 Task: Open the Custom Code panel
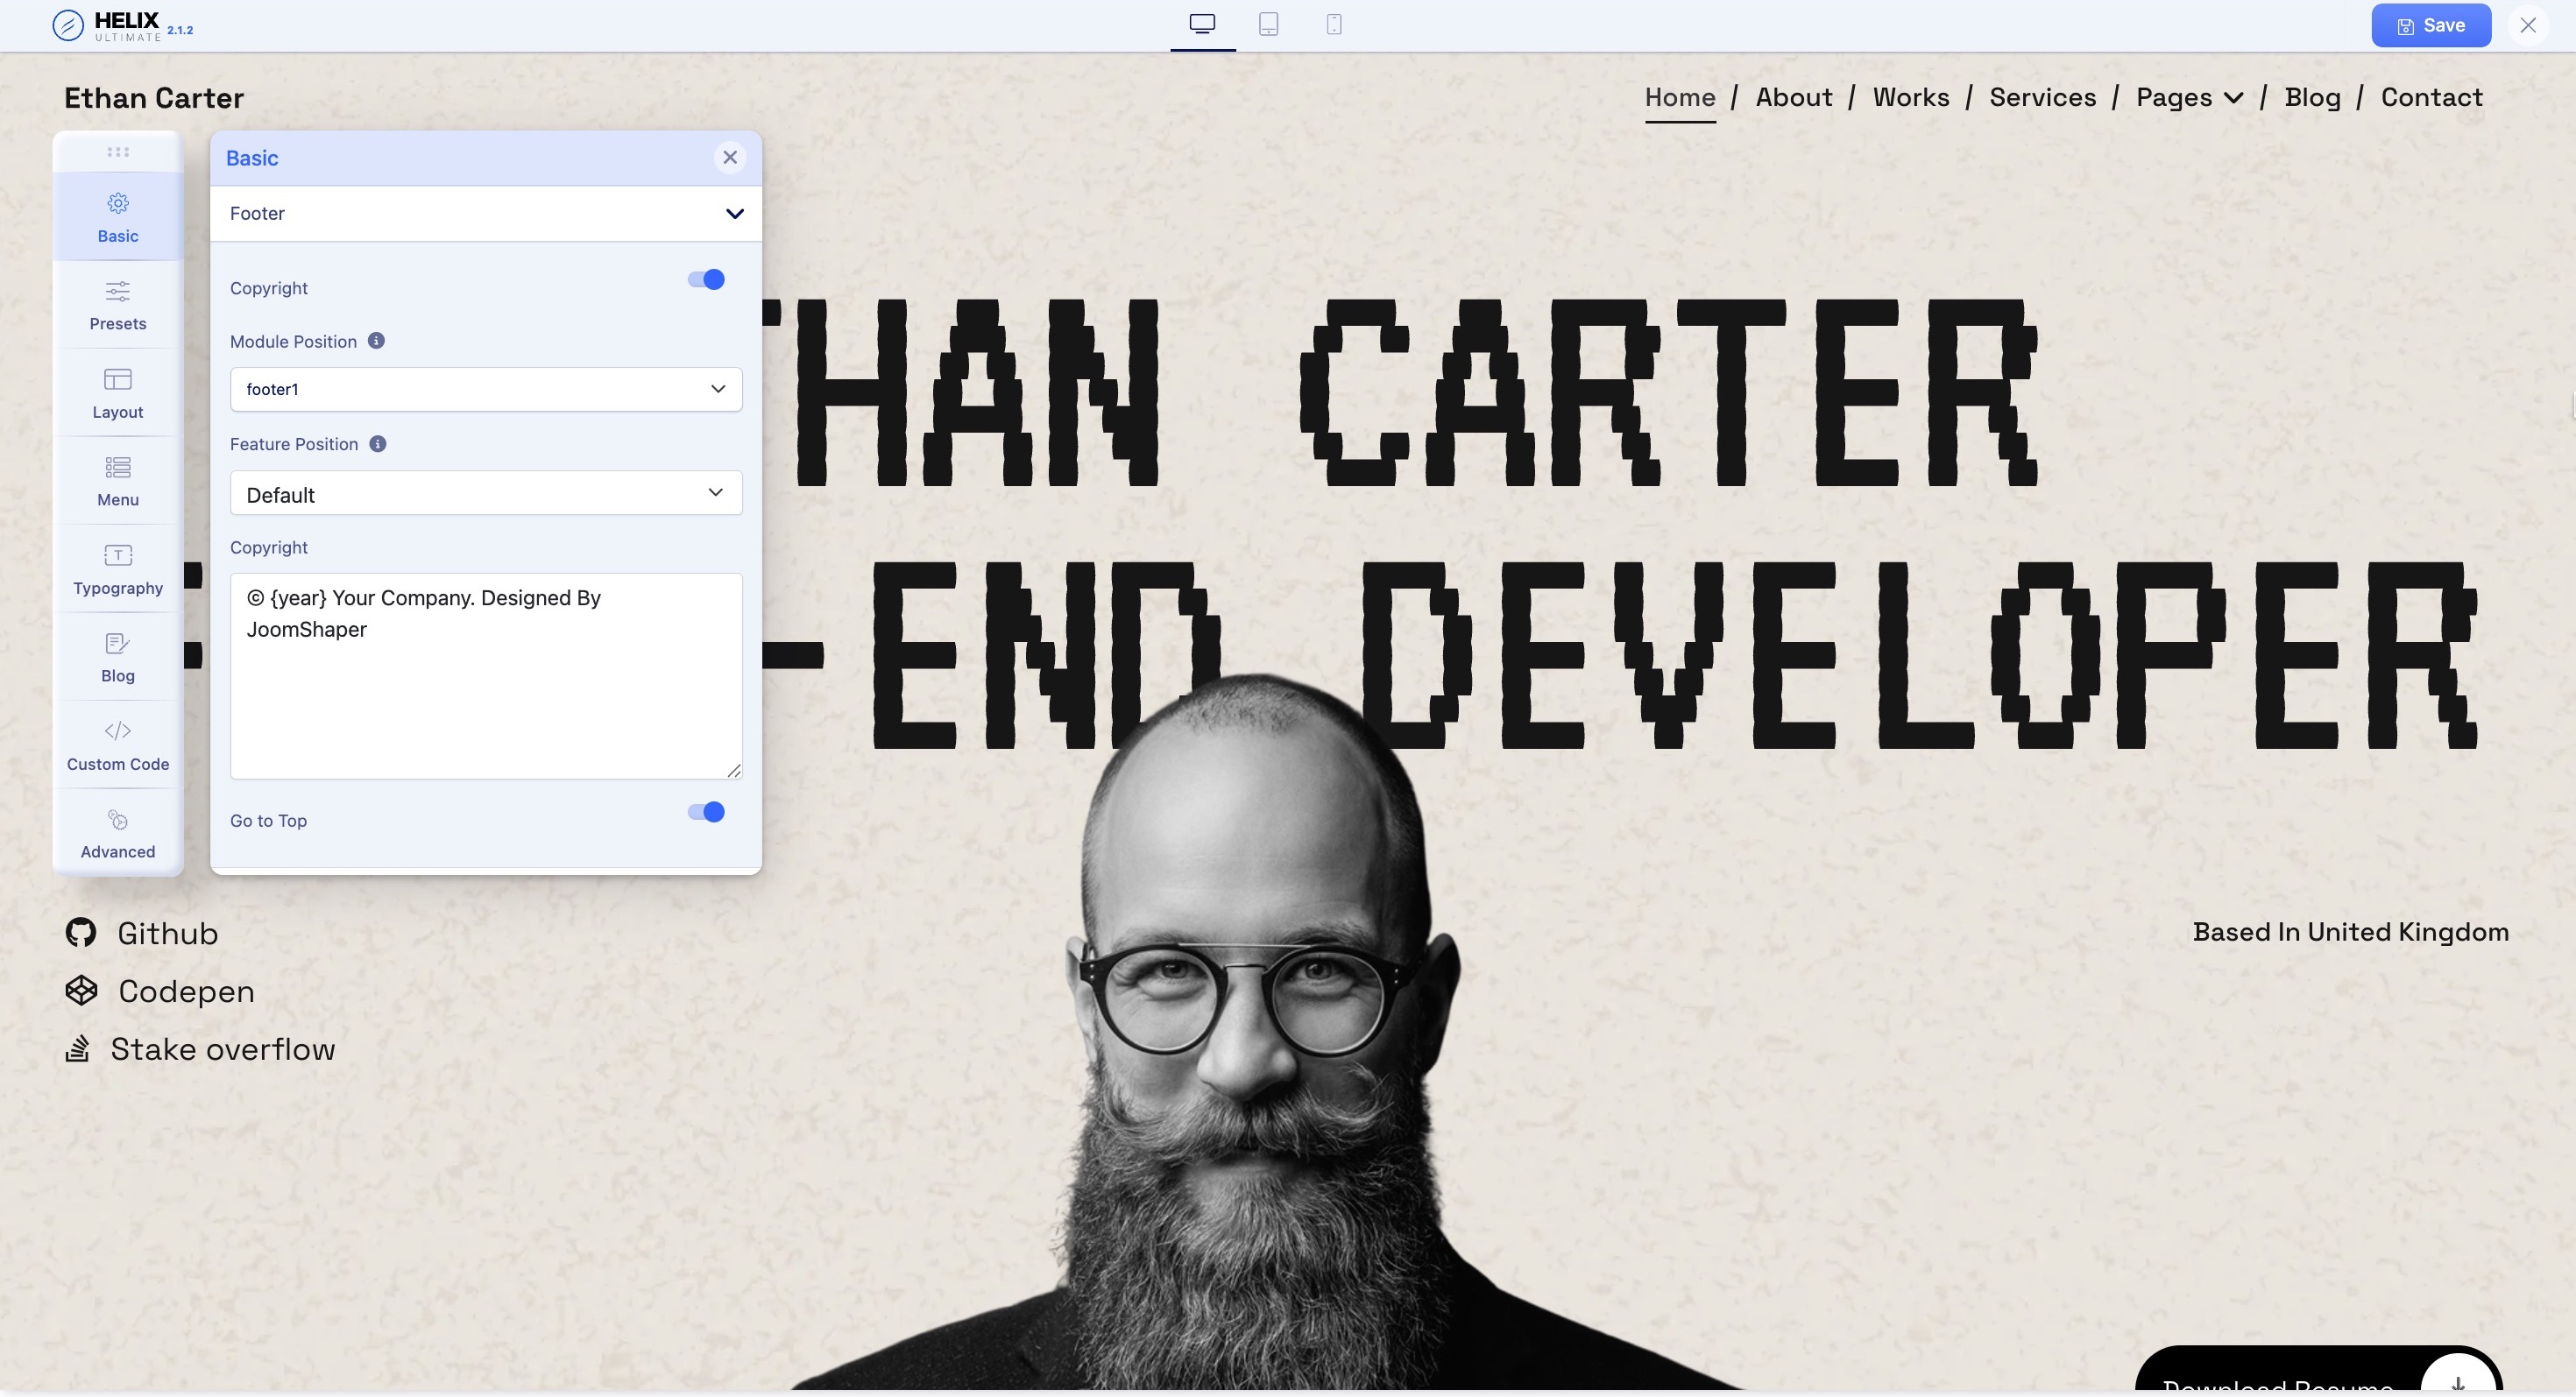point(118,745)
